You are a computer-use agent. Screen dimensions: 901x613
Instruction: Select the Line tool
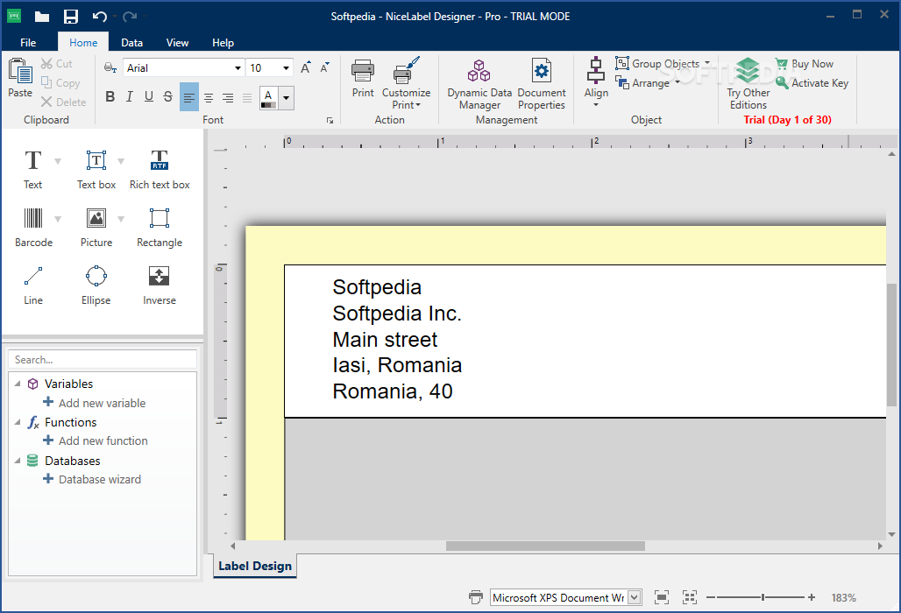(x=32, y=285)
